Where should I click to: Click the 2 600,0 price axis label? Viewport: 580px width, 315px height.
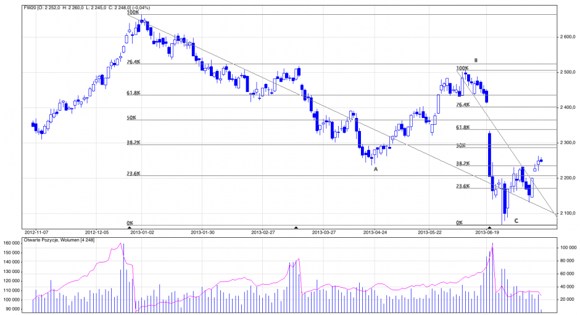point(567,37)
